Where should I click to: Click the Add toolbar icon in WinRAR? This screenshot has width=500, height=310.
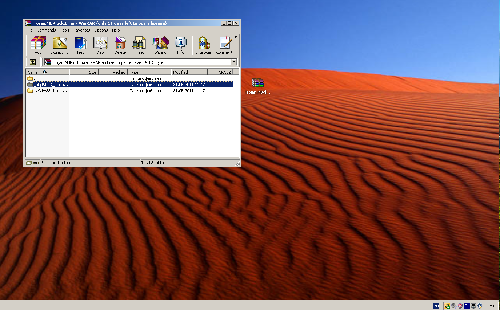pos(38,45)
